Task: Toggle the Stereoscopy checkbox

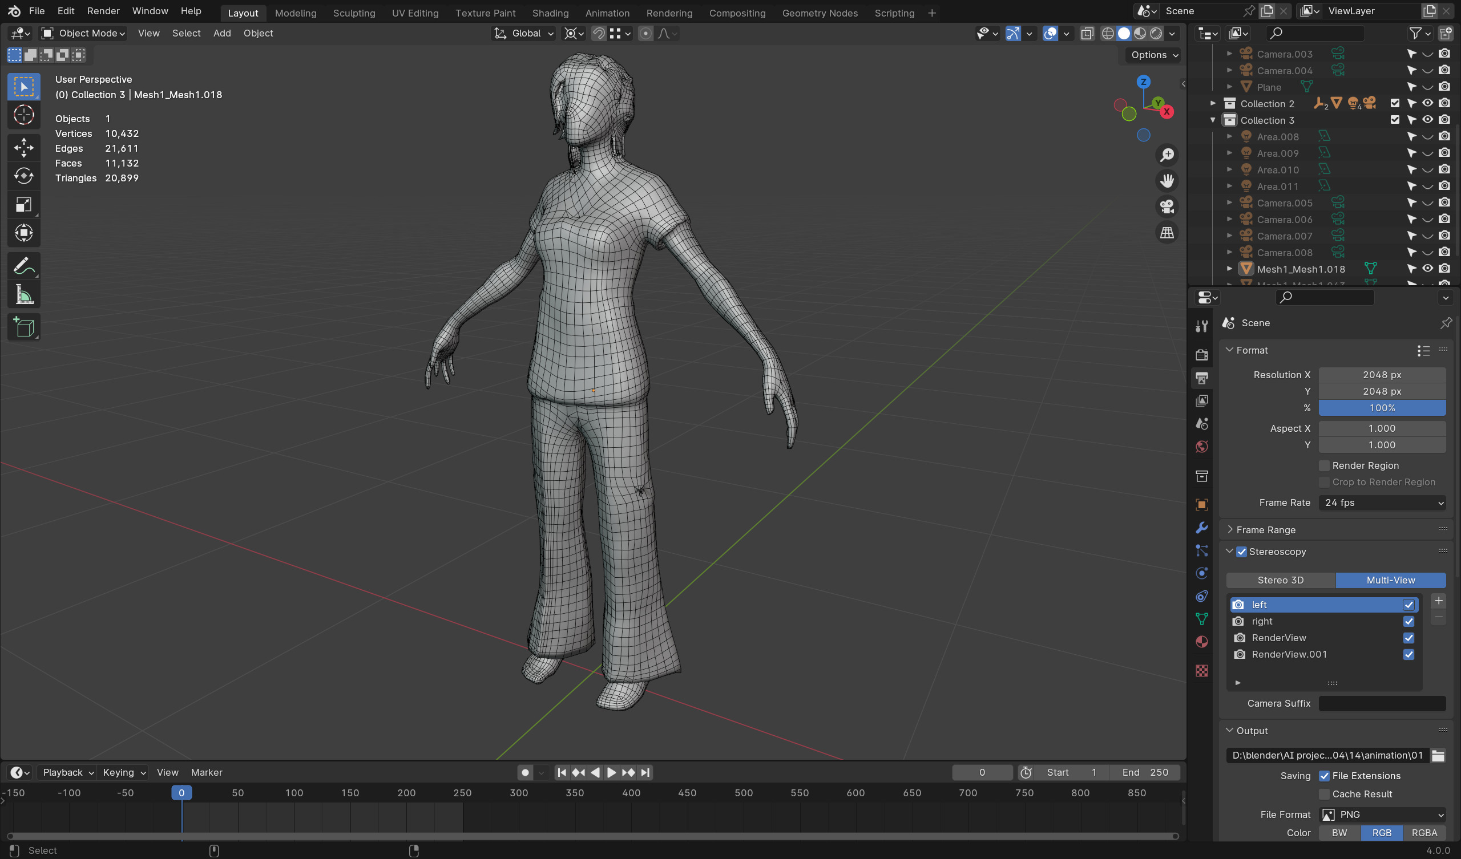Action: 1241,552
